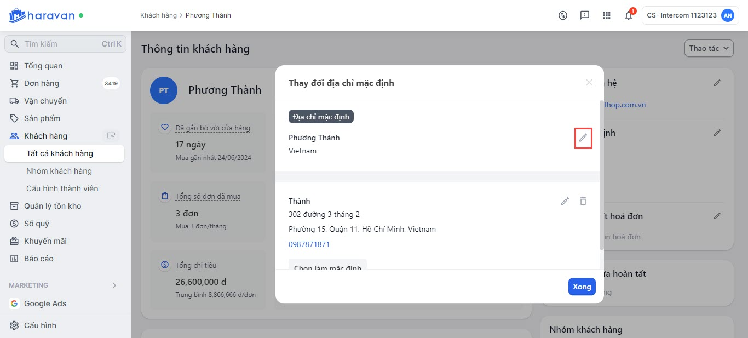The width and height of the screenshot is (748, 338).
Task: Click the Tổng số đơn đã mua label
Action: pyautogui.click(x=208, y=197)
